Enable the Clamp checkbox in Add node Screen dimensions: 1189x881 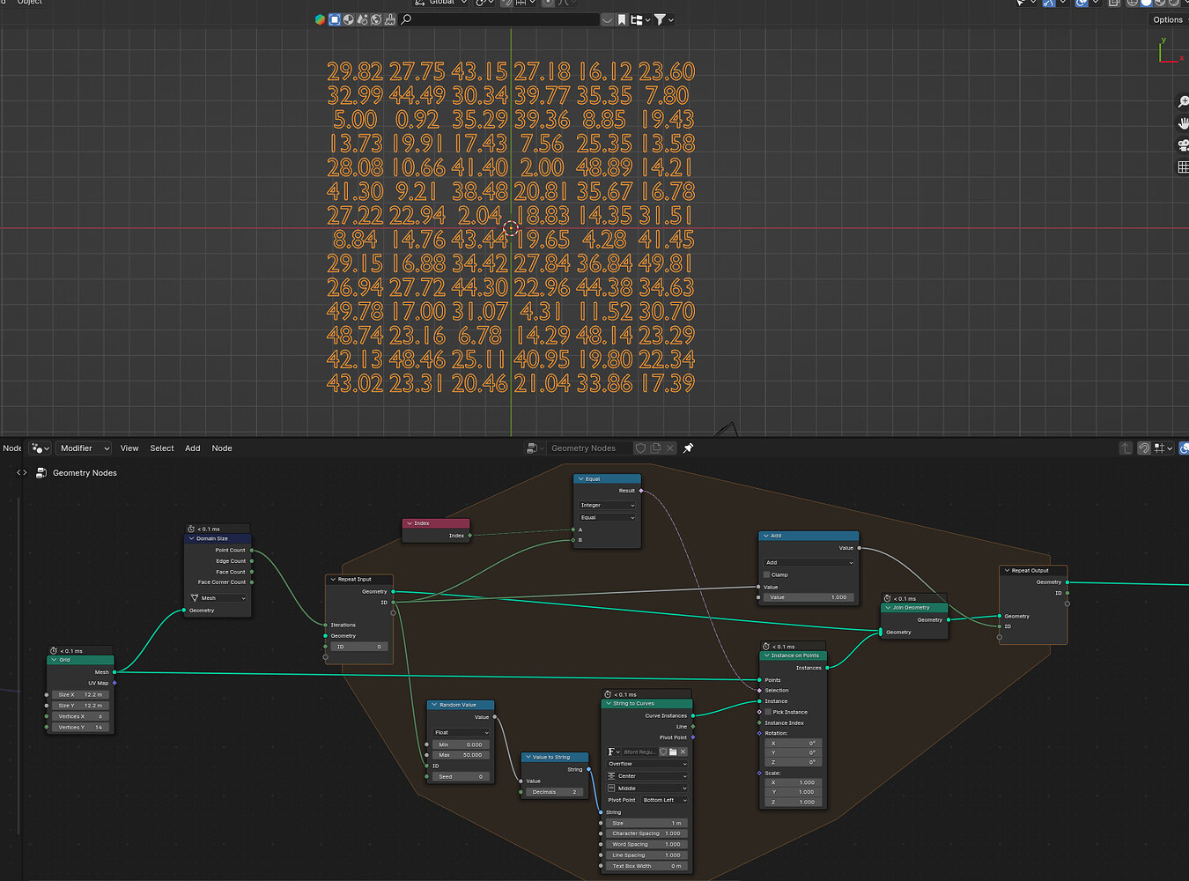click(x=767, y=574)
